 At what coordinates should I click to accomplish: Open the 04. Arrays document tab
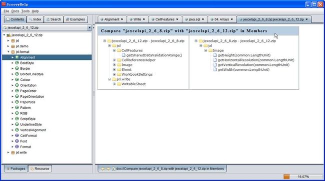[x=221, y=19]
